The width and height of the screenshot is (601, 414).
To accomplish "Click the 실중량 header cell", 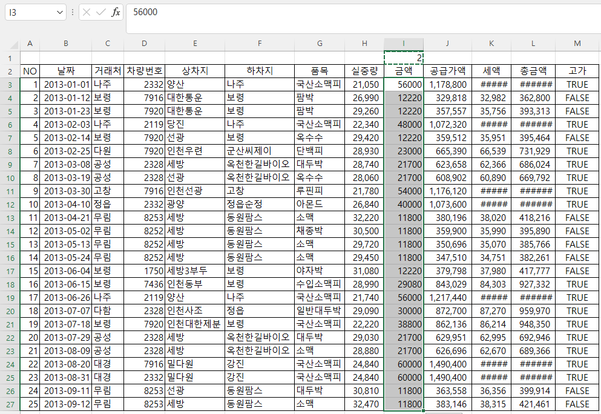I will [364, 71].
